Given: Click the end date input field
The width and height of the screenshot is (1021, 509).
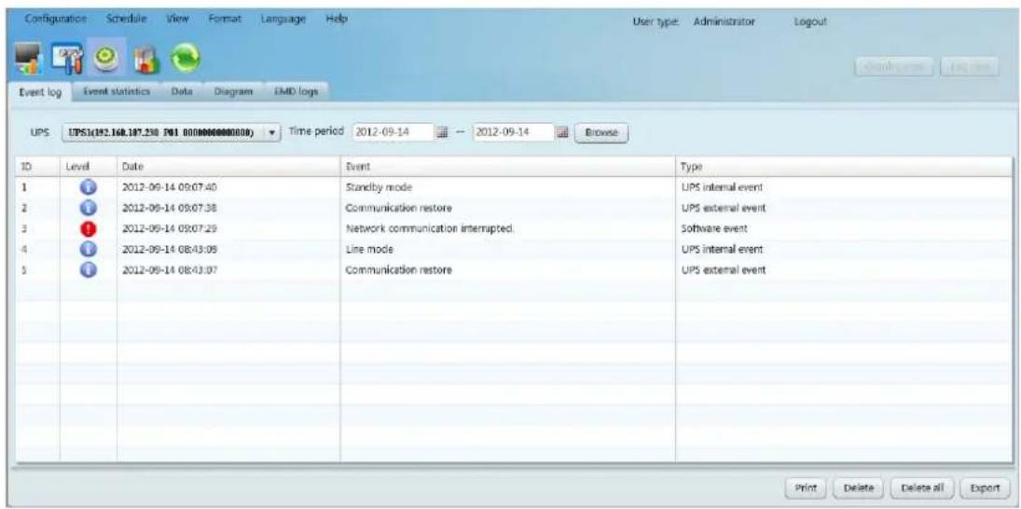Looking at the screenshot, I should [513, 132].
